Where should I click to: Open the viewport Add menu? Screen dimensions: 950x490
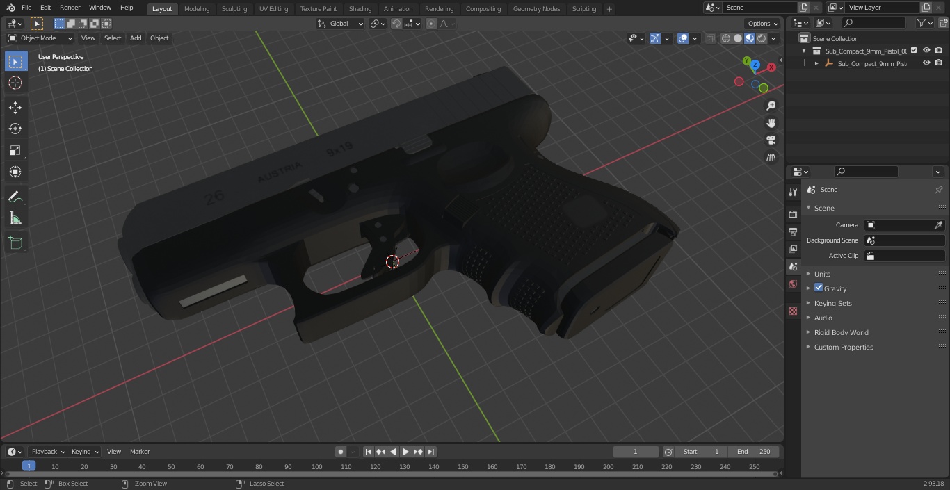point(136,38)
